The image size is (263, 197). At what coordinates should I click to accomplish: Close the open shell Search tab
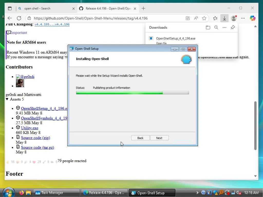(x=73, y=8)
